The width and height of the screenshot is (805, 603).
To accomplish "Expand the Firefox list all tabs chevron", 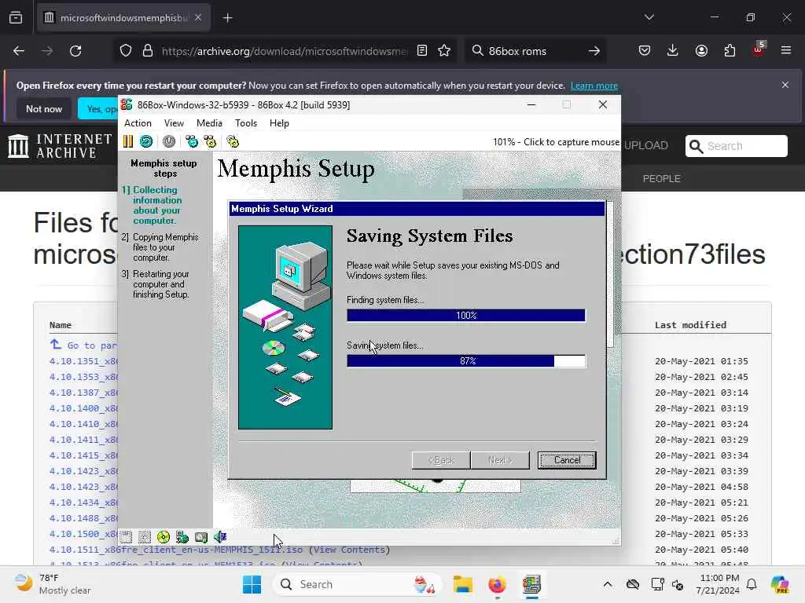I will tap(649, 17).
